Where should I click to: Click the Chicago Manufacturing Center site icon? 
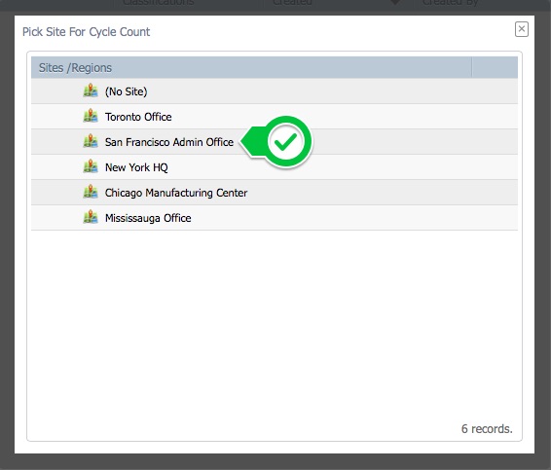click(91, 192)
